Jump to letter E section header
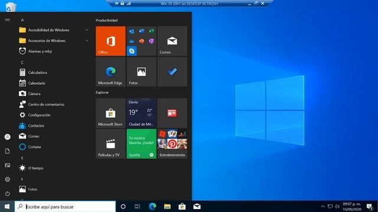The width and height of the screenshot is (378, 212). click(22, 158)
